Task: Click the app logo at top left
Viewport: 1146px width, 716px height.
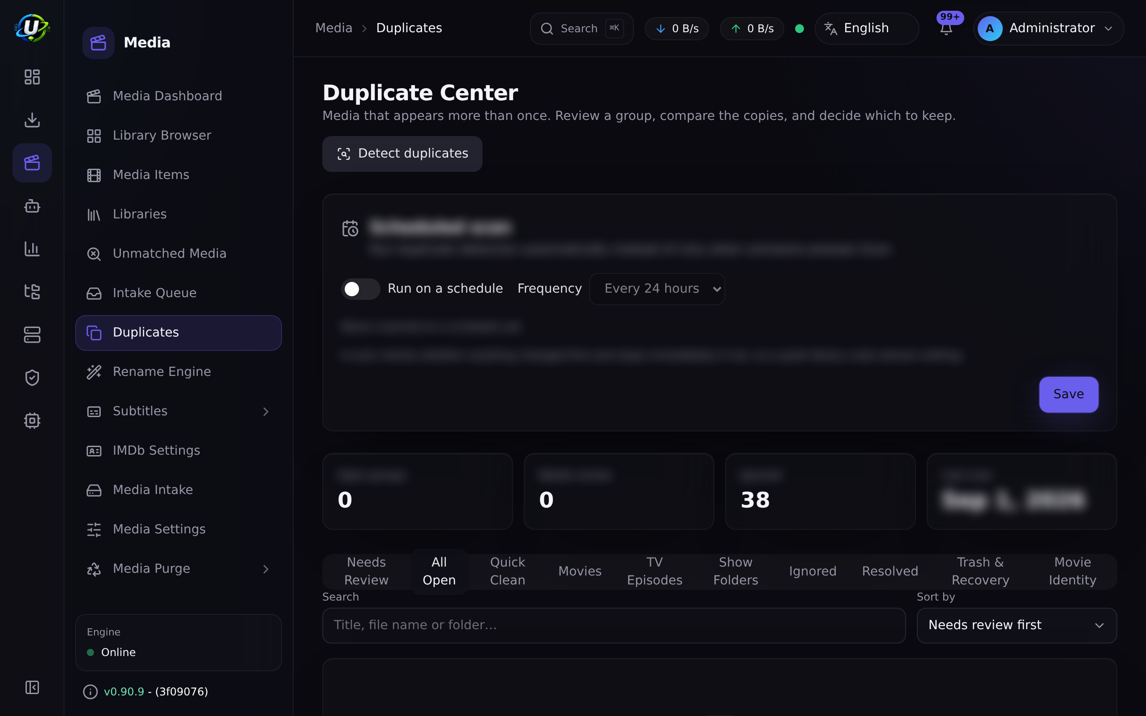Action: 32,28
